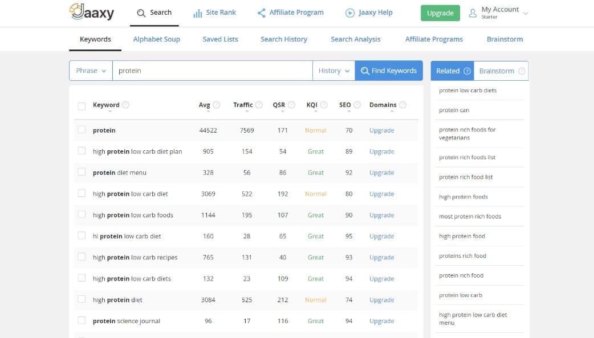Go to the Search Analysis tab
The image size is (594, 338).
pos(355,39)
